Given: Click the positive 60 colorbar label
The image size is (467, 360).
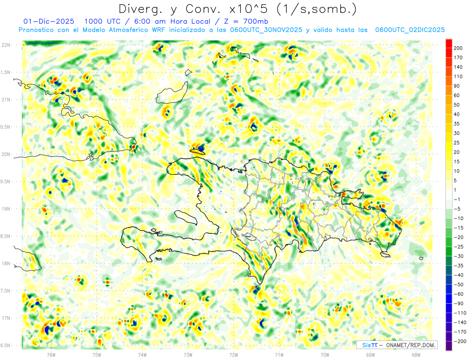Looking at the screenshot, I should pyautogui.click(x=457, y=96).
